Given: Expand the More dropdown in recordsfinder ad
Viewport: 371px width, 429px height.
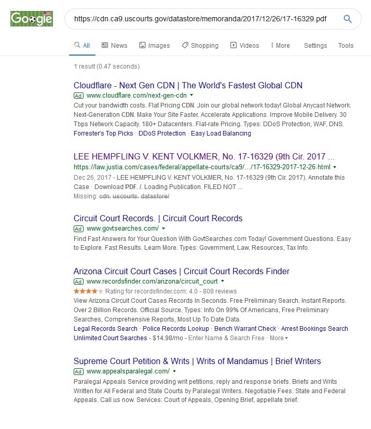Looking at the screenshot, I should [x=279, y=338].
